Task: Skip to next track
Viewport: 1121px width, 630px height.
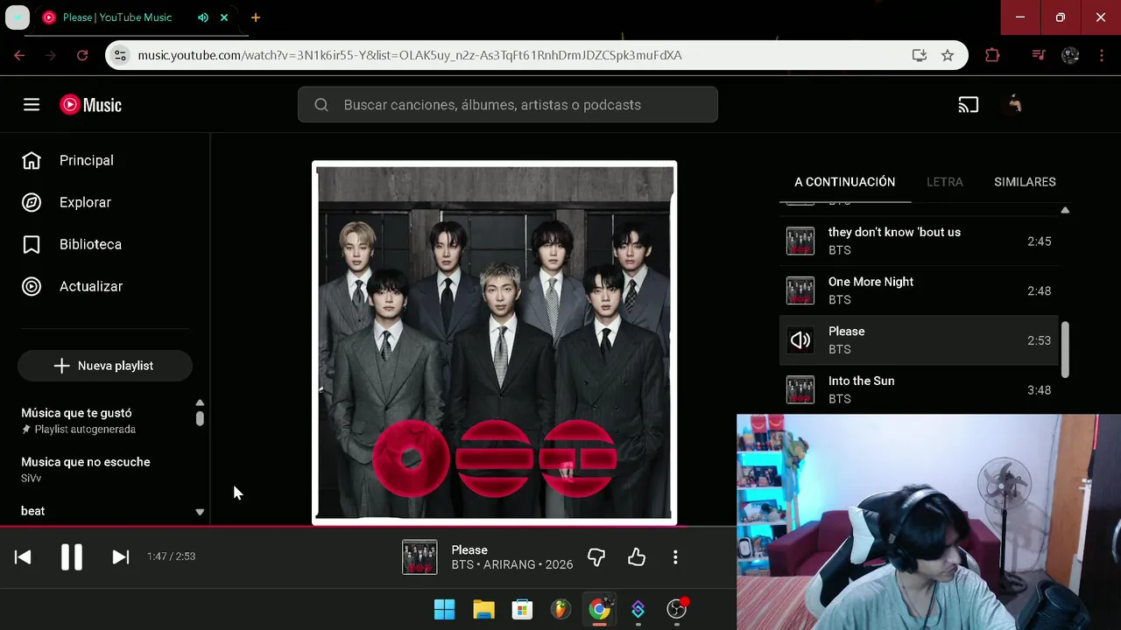Action: [121, 557]
